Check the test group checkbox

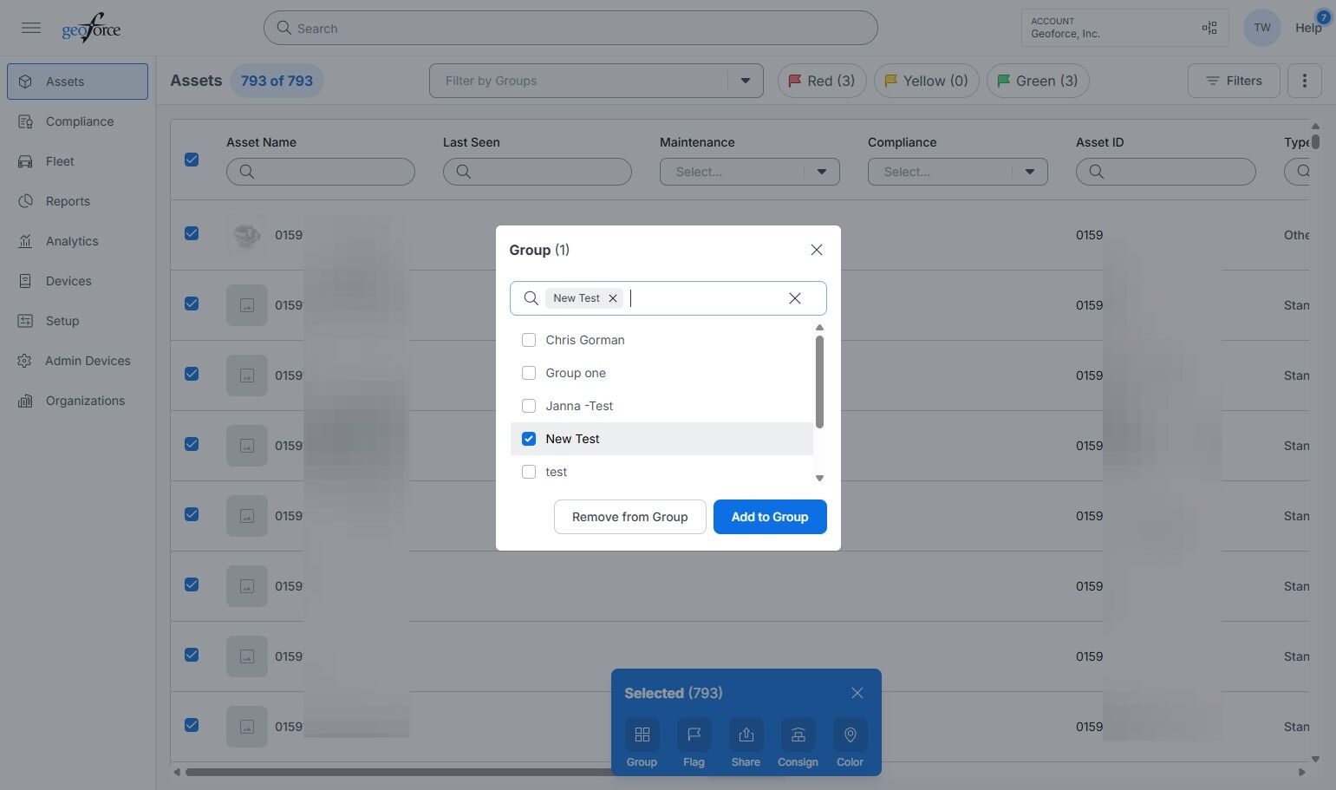point(529,472)
